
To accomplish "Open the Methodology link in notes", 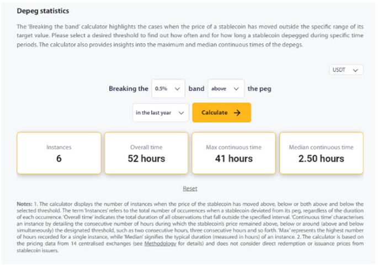I will [161, 244].
